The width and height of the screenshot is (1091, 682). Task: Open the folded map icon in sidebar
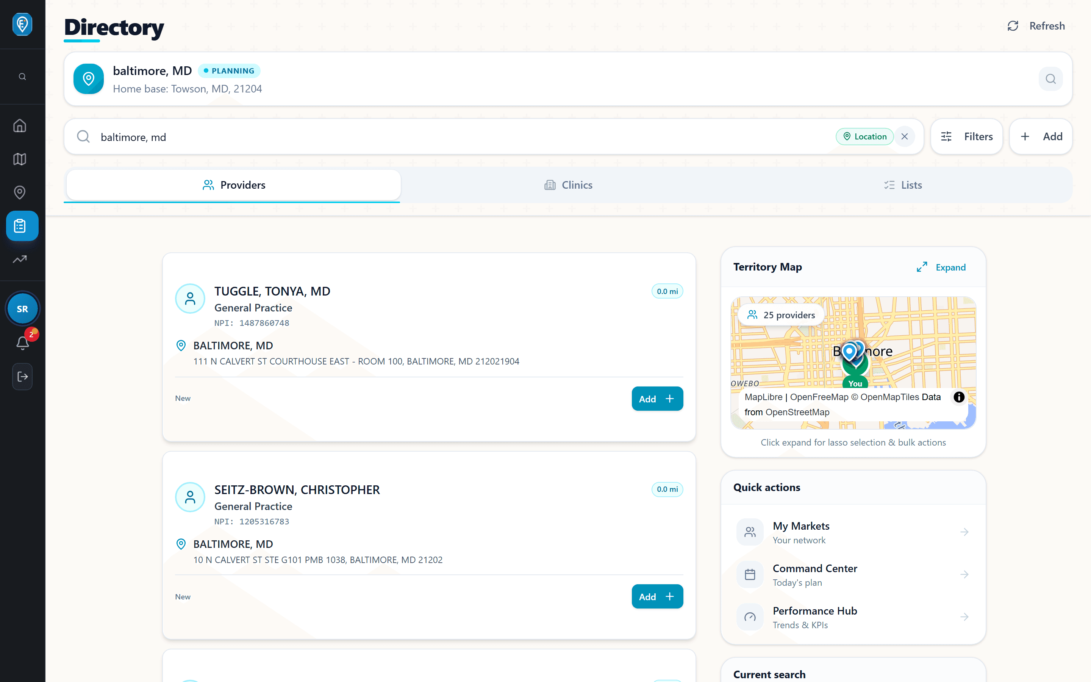pyautogui.click(x=19, y=159)
